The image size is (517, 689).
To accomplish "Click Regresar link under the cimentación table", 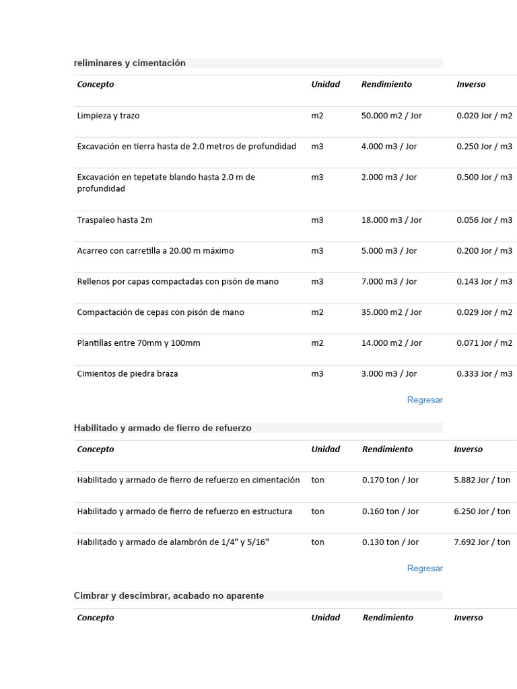I will [425, 400].
